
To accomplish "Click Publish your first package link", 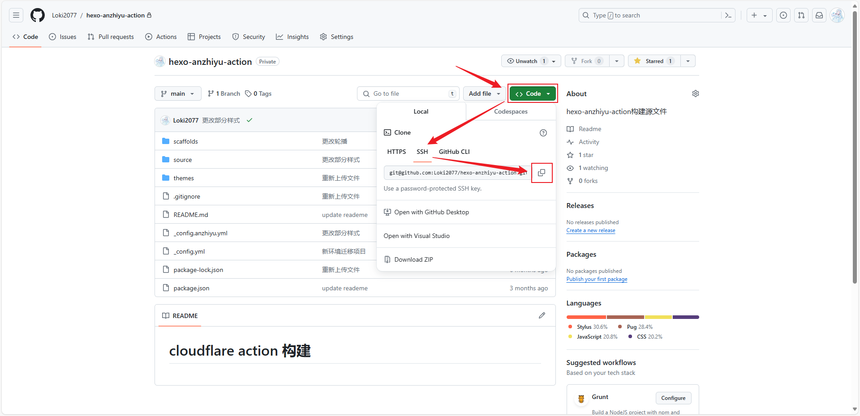I will [x=597, y=279].
